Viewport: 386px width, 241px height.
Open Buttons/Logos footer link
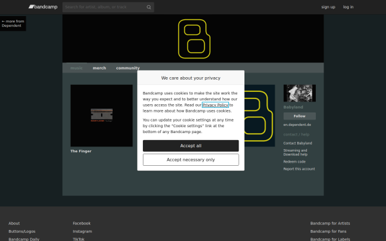[x=22, y=231]
